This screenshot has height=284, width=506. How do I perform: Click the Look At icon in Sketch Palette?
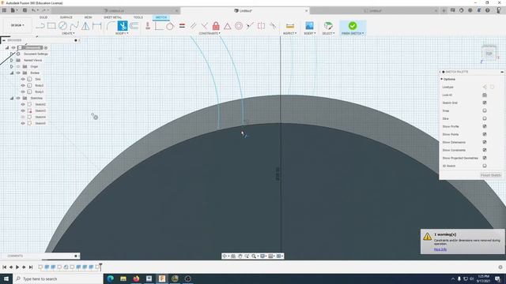pyautogui.click(x=485, y=95)
